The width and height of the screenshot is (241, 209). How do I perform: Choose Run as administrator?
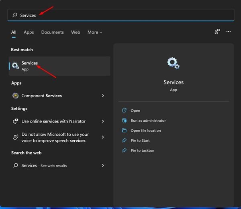pos(148,121)
